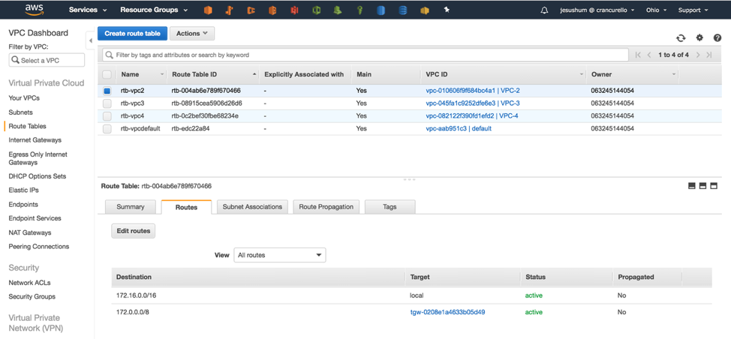This screenshot has width=731, height=339.
Task: Select the rtb-0c2bef30fbe68234e route table ID cell
Action: (x=205, y=116)
